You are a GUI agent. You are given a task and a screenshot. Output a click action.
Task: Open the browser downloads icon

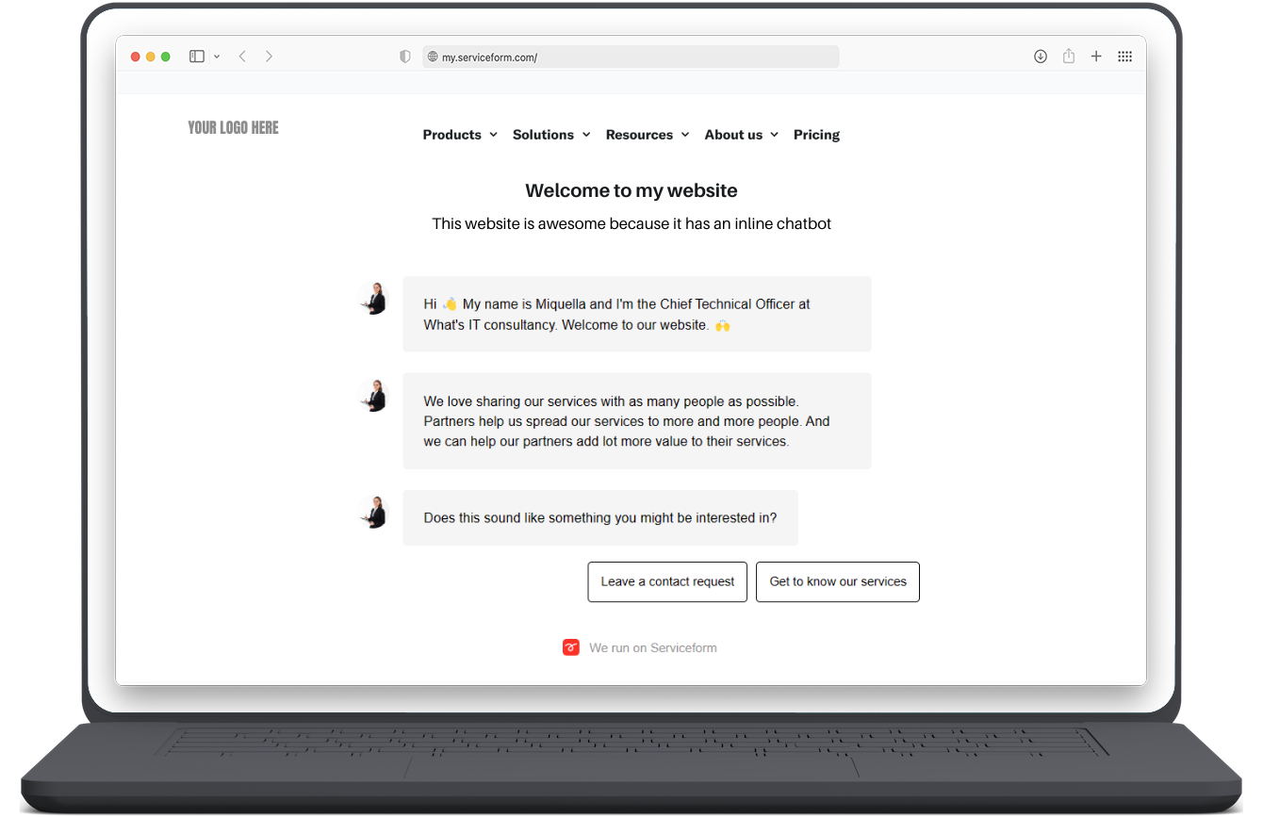[x=1041, y=57]
